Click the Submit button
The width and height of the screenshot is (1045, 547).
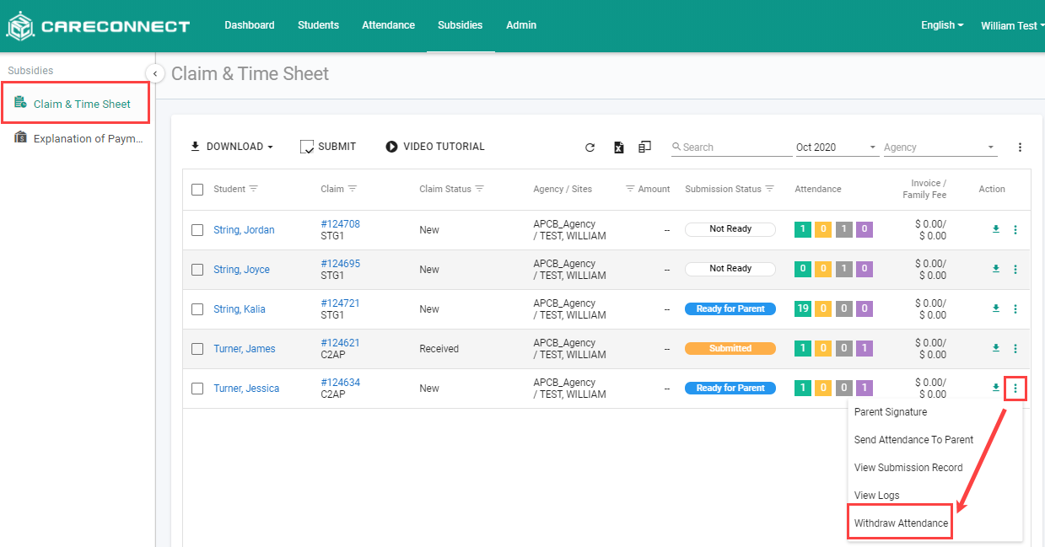click(328, 147)
